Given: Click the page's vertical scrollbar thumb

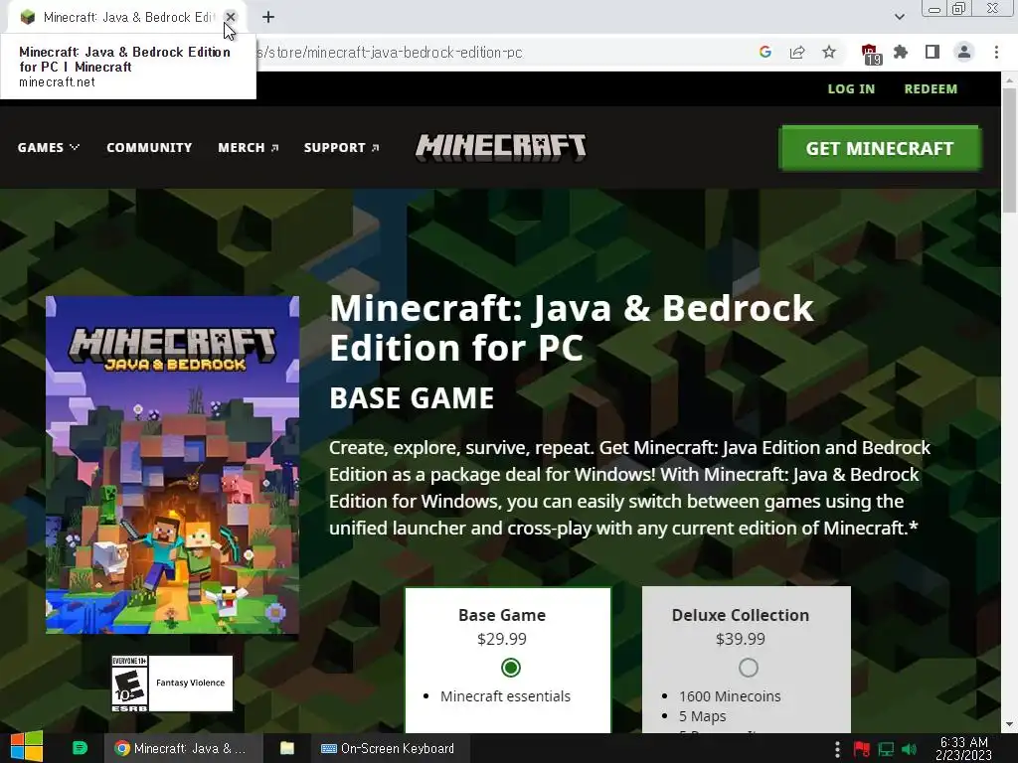Looking at the screenshot, I should pyautogui.click(x=1009, y=151).
